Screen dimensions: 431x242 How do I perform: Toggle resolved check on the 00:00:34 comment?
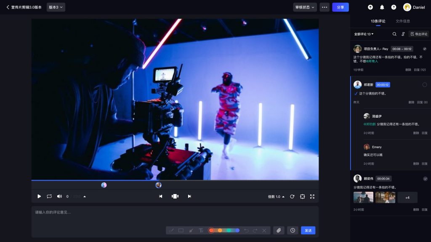tap(425, 179)
